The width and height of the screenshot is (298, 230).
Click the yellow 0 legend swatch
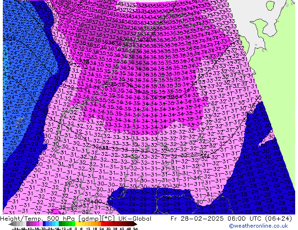point(77,224)
